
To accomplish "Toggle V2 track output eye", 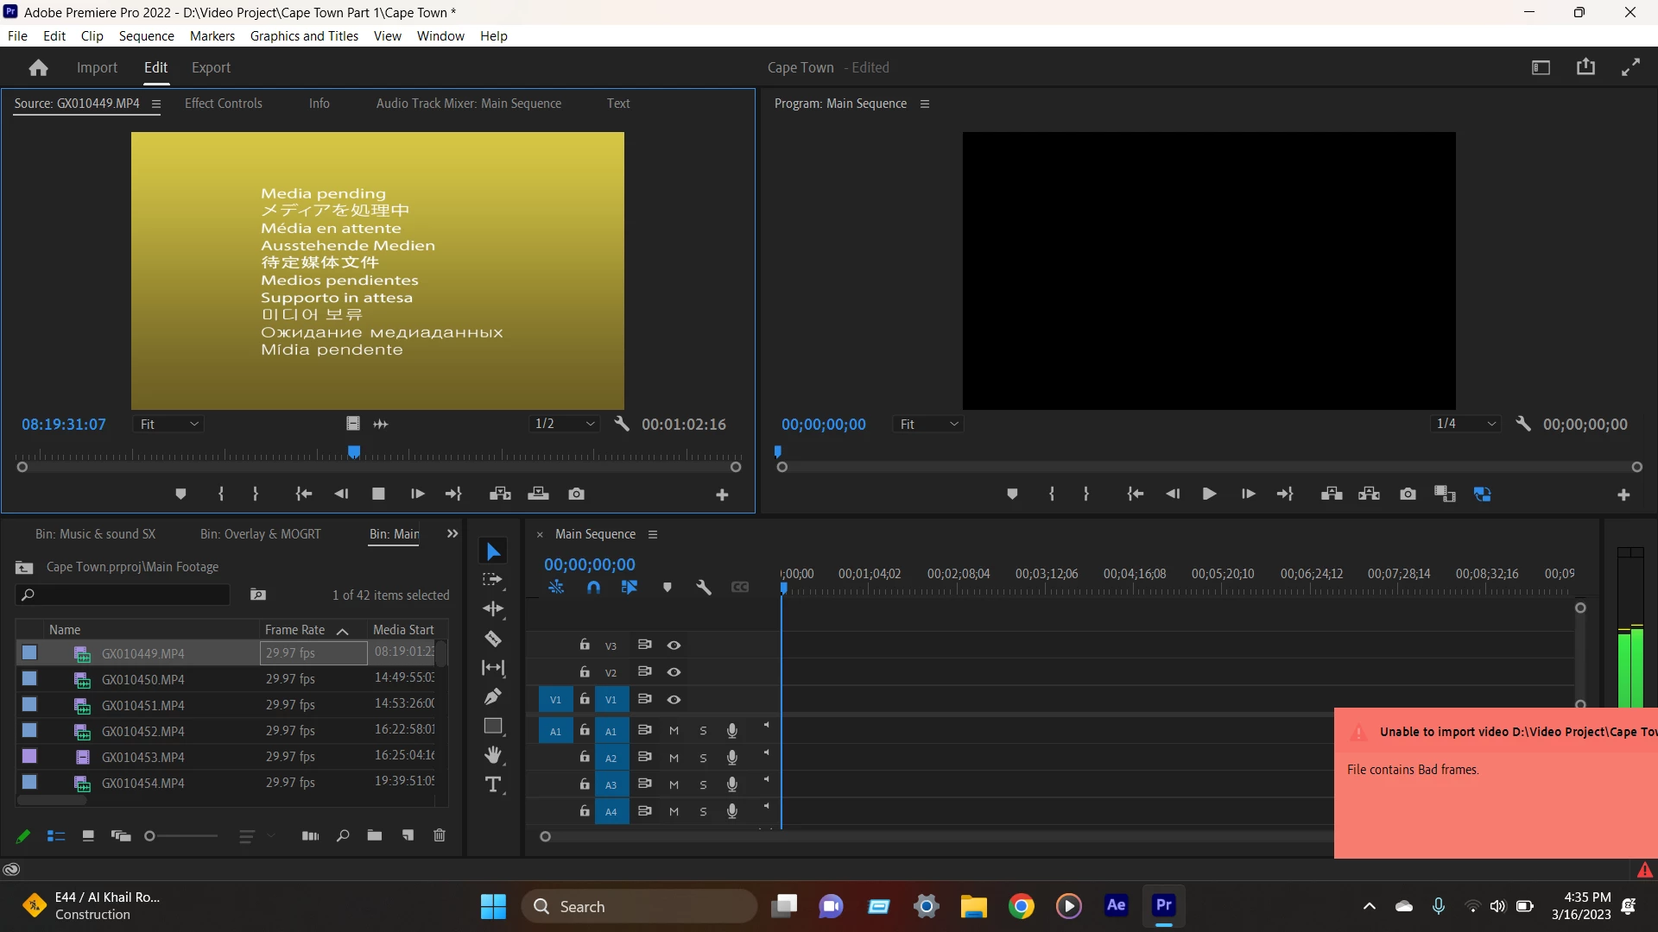I will pos(674,672).
